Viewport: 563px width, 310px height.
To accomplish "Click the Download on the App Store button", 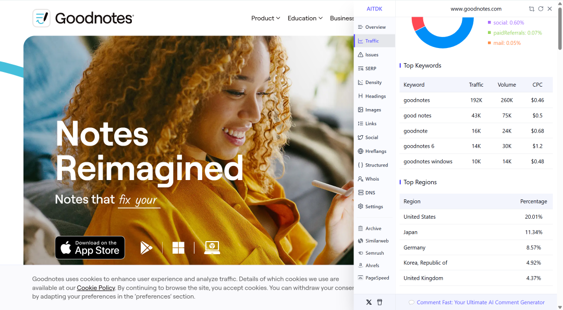I will (x=90, y=247).
